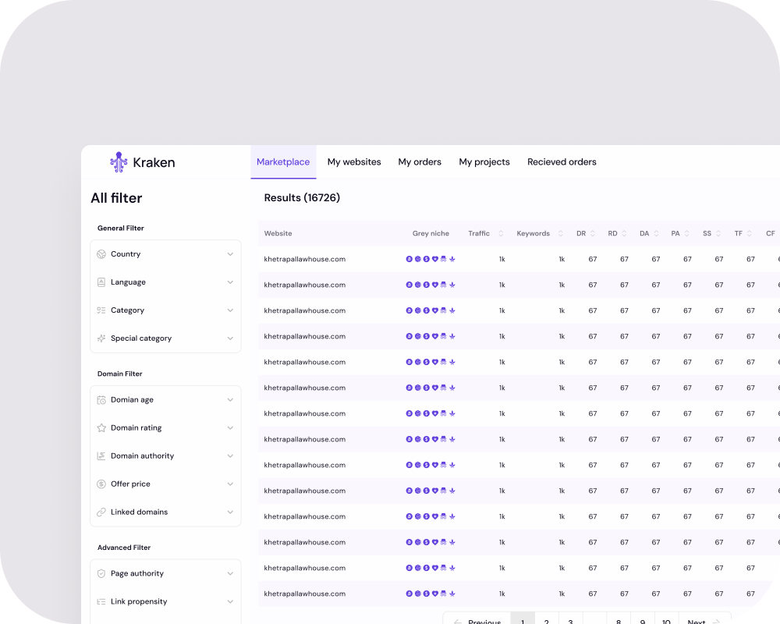Screen dimensions: 780x624
Task: Select page 9 in pagination
Action: point(643,619)
